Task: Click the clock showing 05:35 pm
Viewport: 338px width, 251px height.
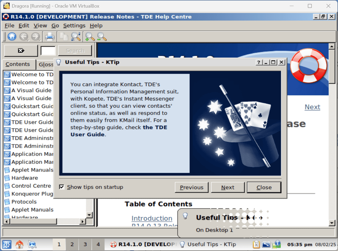Action: 300,244
